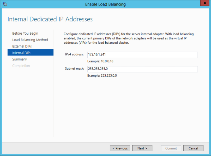Viewport: 211px width, 156px height.
Task: Click the disabled Commit button
Action: click(x=171, y=148)
